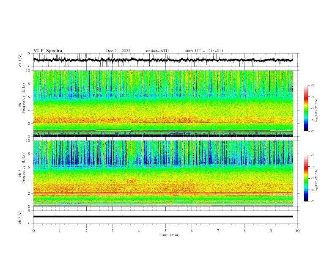
Task: Click the upper colorbar's log(PSD) label
Action: [316, 110]
